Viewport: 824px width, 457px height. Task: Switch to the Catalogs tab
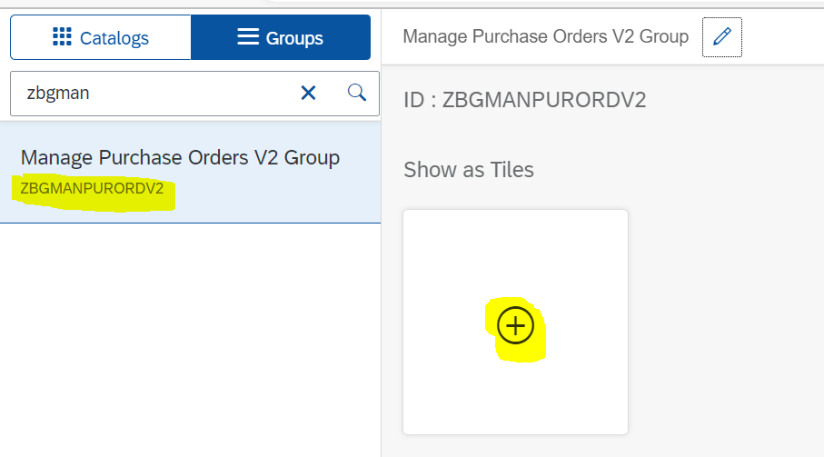click(x=101, y=37)
